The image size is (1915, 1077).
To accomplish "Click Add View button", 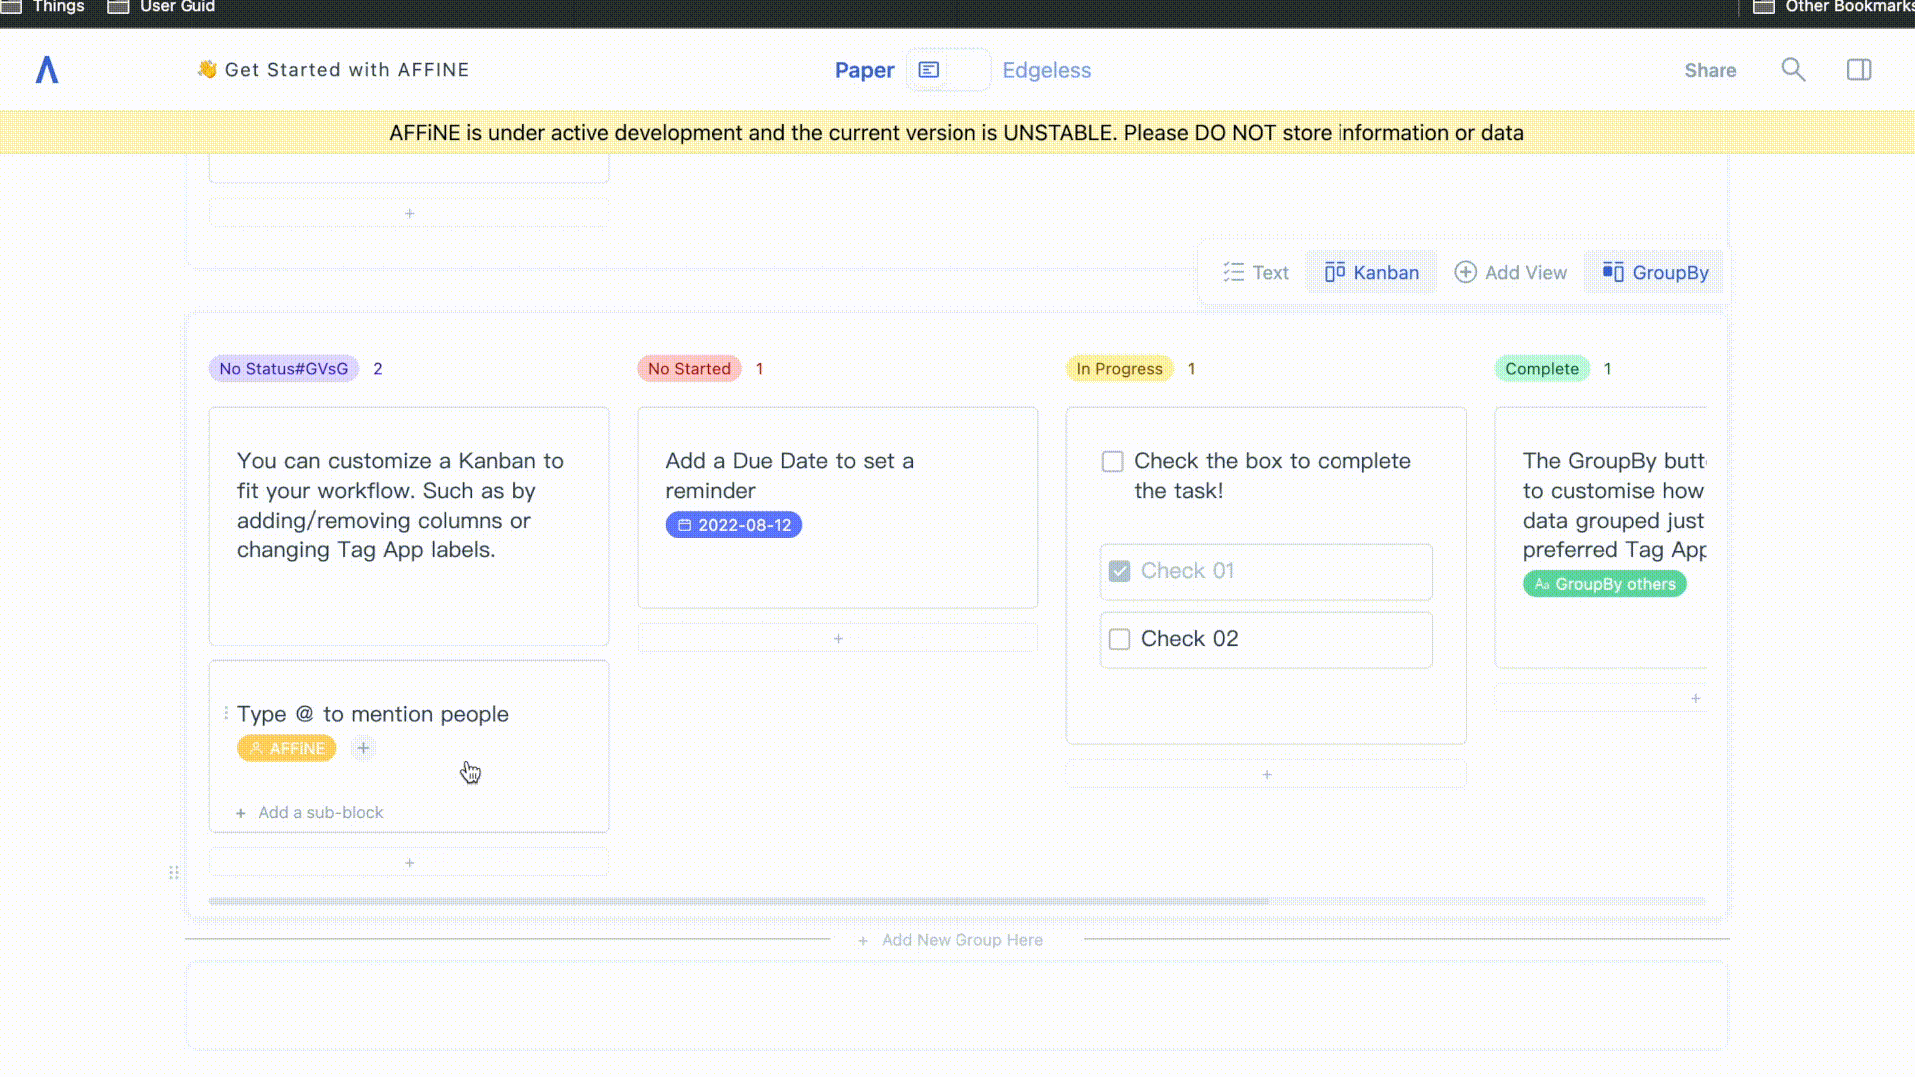I will point(1510,272).
